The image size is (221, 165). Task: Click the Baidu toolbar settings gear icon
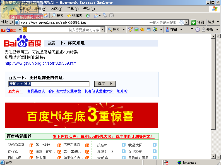point(198,30)
